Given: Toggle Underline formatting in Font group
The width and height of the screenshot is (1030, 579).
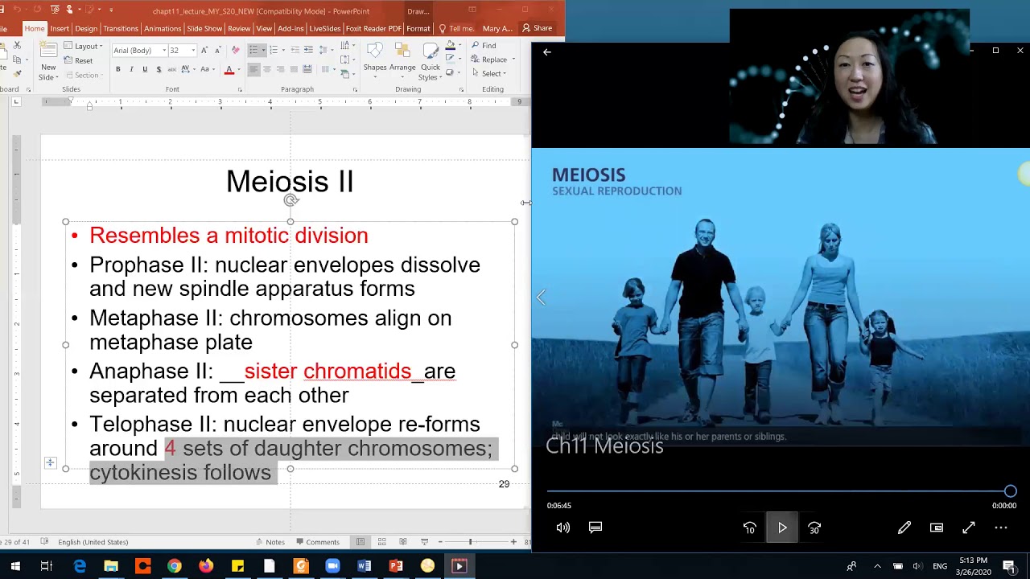Looking at the screenshot, I should tap(145, 69).
